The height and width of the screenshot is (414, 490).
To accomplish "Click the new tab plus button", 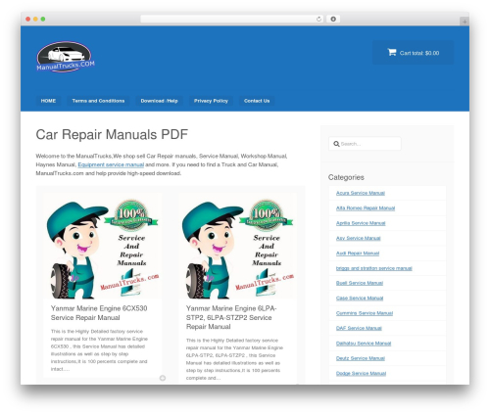I will [x=465, y=22].
